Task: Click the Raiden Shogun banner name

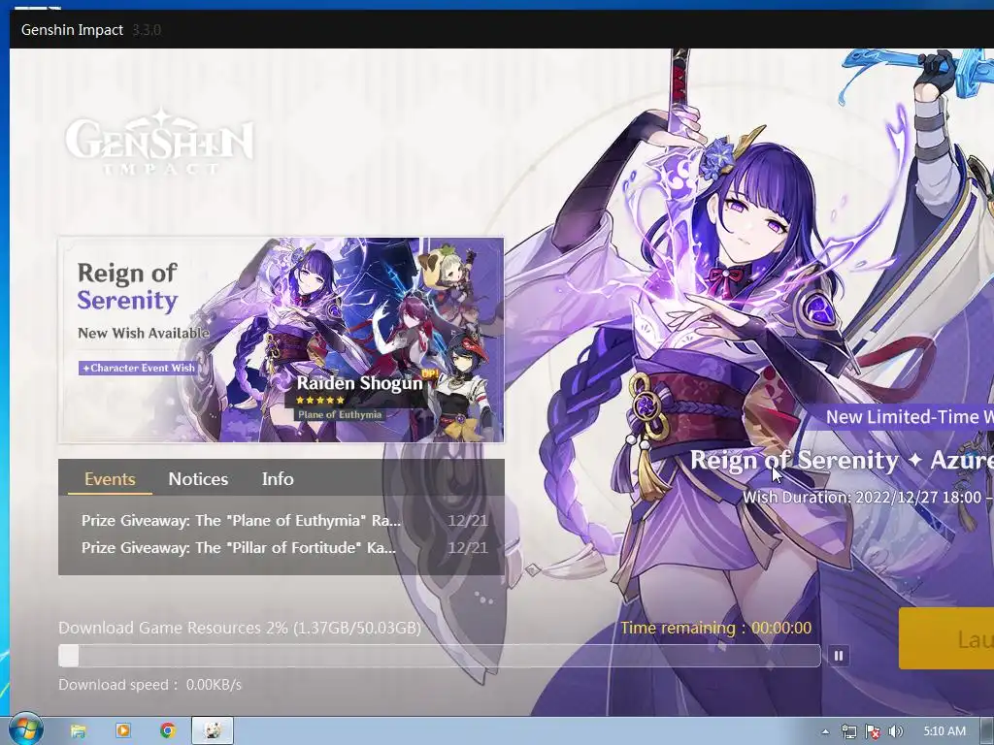Action: (x=359, y=383)
